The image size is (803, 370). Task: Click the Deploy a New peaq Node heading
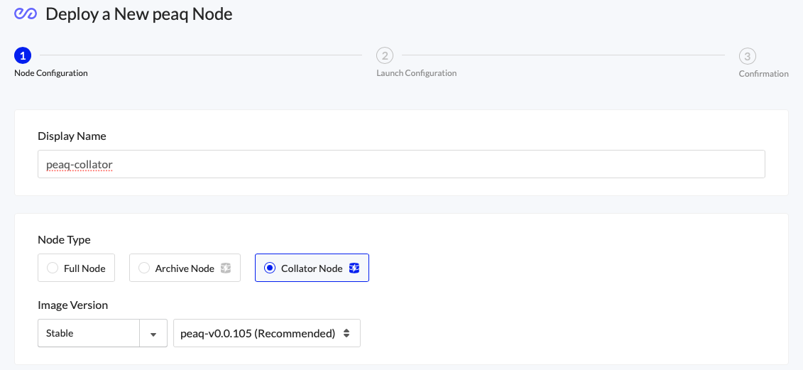tap(139, 13)
